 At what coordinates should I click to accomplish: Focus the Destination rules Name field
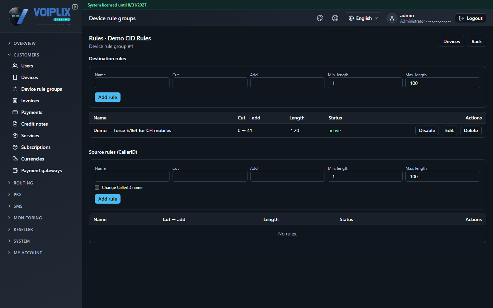[x=132, y=83]
